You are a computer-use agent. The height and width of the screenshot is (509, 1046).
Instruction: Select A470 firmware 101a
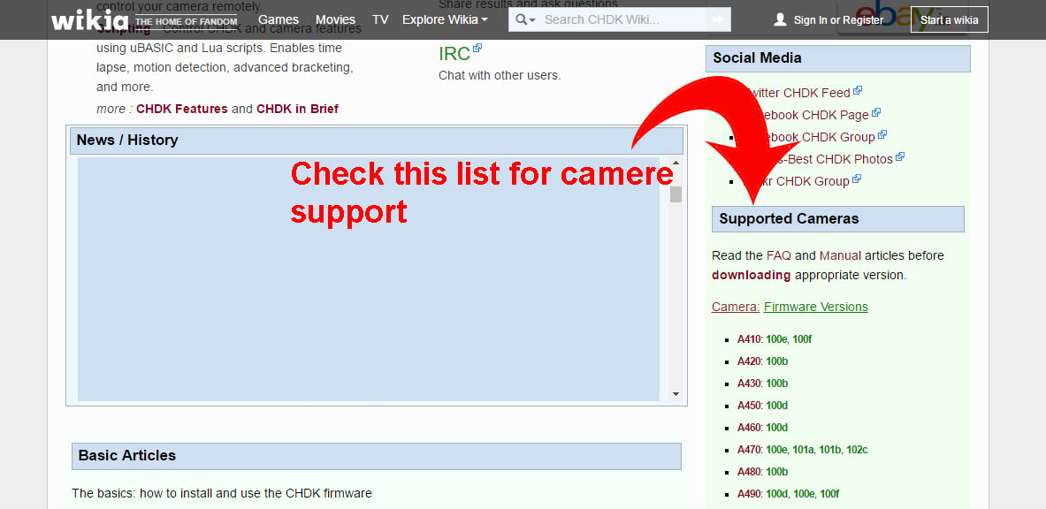tap(803, 450)
